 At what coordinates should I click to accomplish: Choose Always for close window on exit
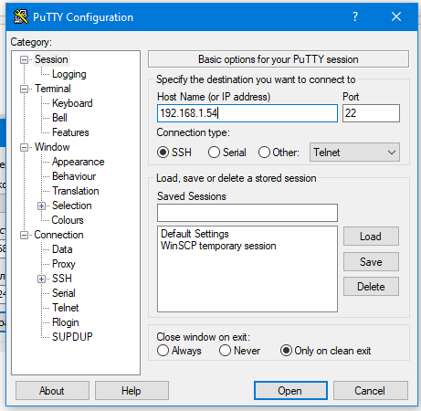click(163, 351)
